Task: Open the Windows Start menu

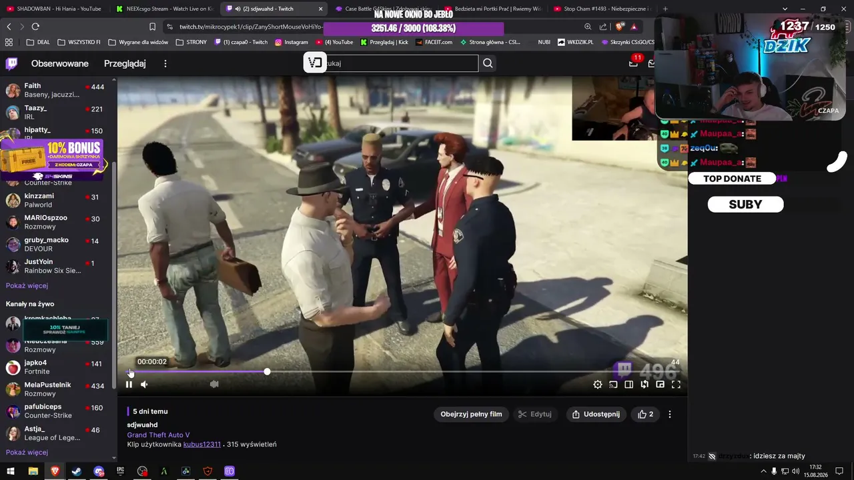Action: point(11,471)
